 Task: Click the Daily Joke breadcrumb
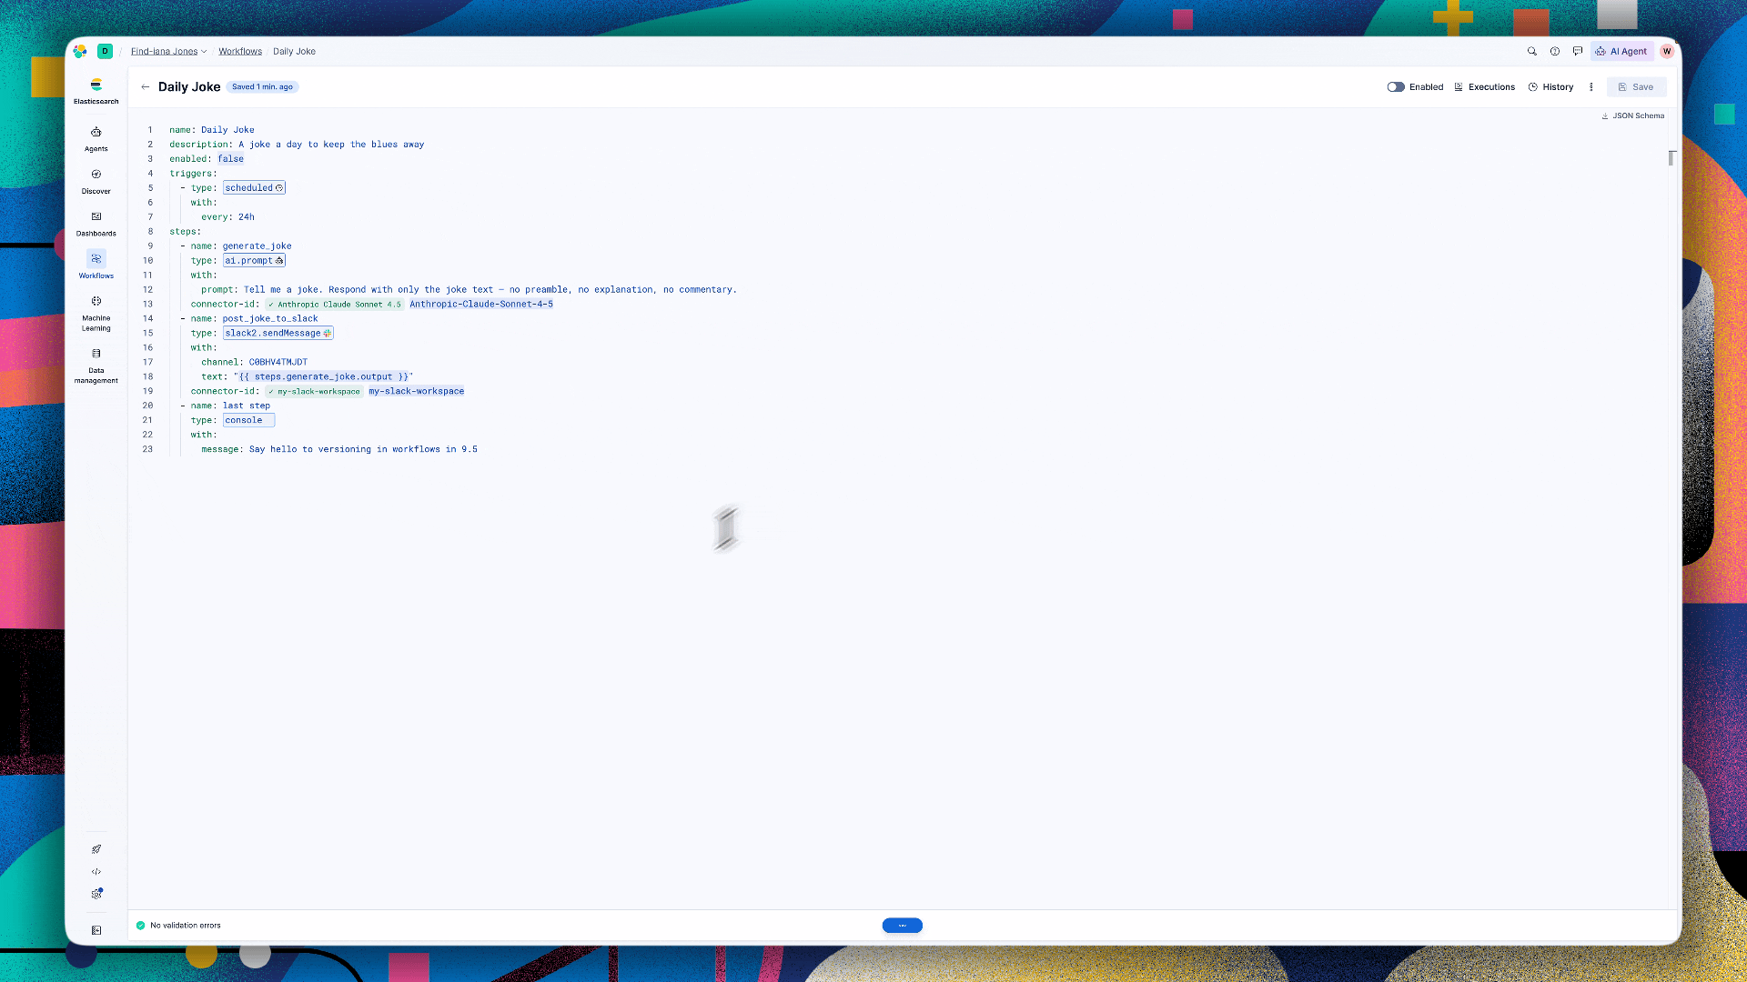tap(294, 51)
